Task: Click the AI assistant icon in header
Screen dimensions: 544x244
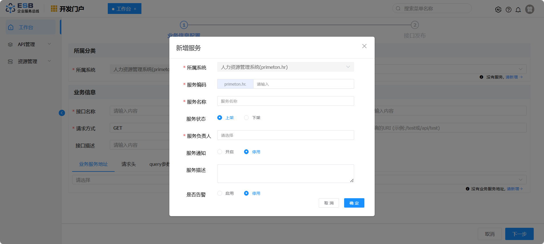Action: click(x=498, y=9)
